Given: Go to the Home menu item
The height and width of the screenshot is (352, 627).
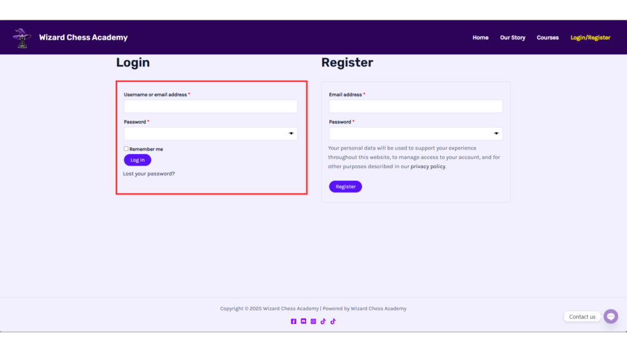Looking at the screenshot, I should point(480,37).
